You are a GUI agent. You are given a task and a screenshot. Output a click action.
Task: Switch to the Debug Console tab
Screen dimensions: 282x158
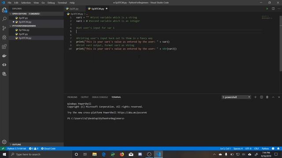tap(100, 97)
